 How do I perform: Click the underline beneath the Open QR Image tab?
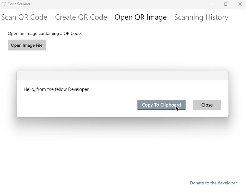click(141, 23)
